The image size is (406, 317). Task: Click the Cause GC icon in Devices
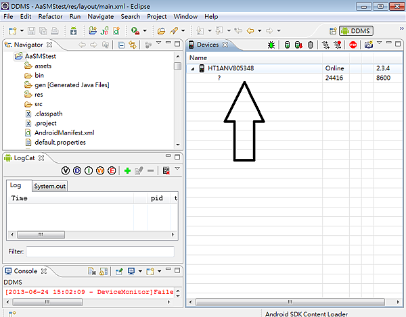click(x=310, y=45)
